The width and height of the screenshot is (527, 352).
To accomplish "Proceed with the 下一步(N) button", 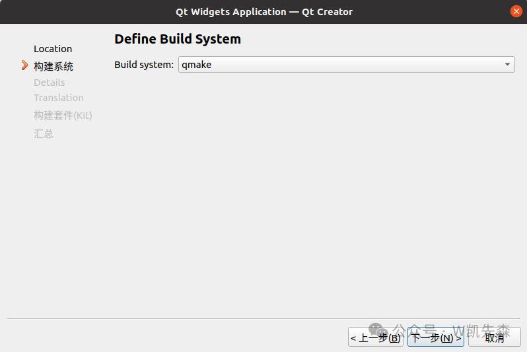I will [435, 337].
